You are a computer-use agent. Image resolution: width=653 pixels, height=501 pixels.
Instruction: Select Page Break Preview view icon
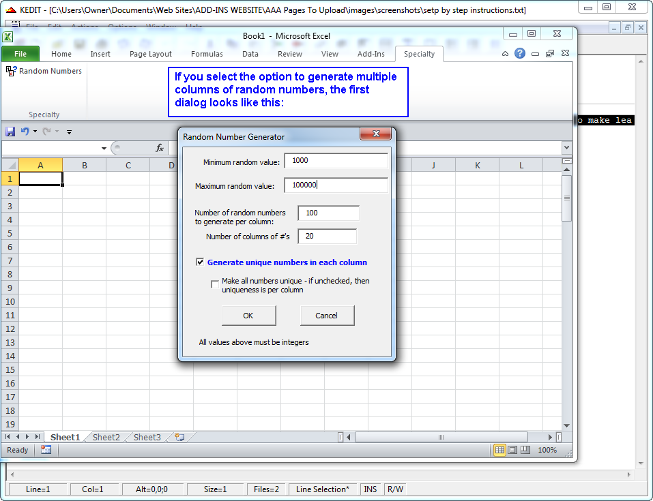(525, 450)
